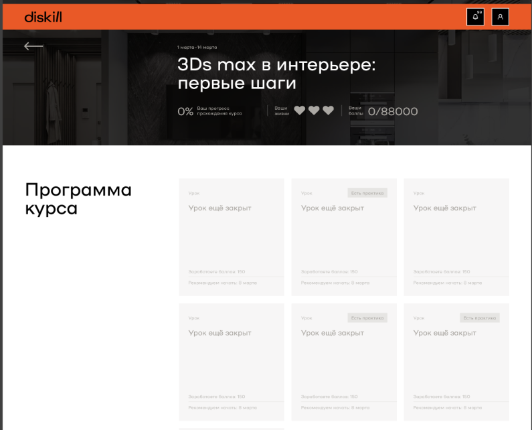Click the 'Ваши баллы' label
Image resolution: width=532 pixels, height=430 pixels.
356,111
